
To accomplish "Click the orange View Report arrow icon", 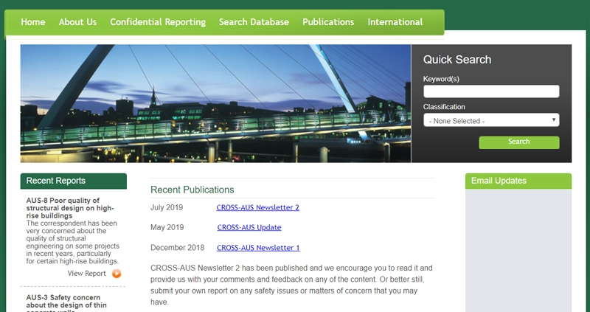I will click(x=117, y=274).
